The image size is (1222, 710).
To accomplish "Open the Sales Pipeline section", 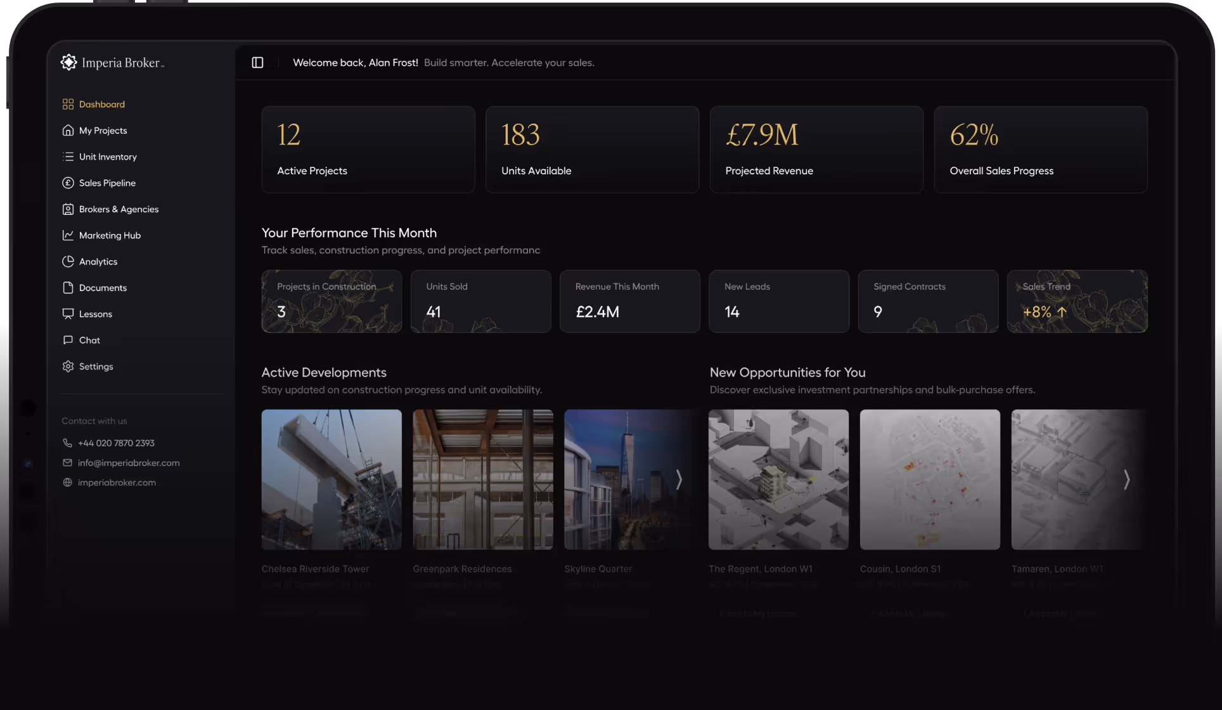I will click(106, 183).
